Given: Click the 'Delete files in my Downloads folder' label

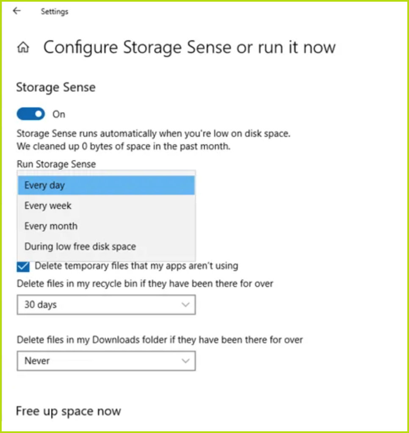Looking at the screenshot, I should point(160,340).
